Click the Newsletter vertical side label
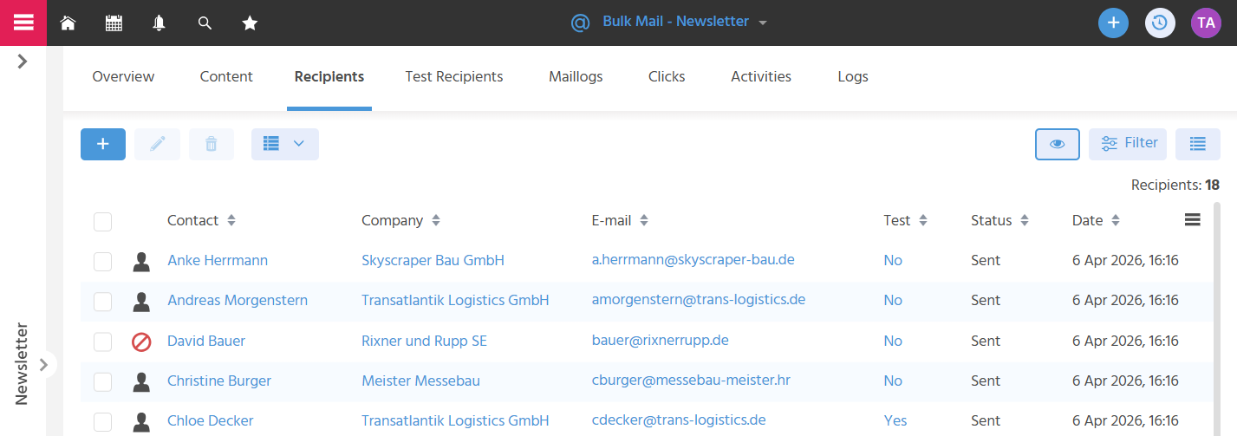Viewport: 1237px width, 436px height. coord(23,364)
